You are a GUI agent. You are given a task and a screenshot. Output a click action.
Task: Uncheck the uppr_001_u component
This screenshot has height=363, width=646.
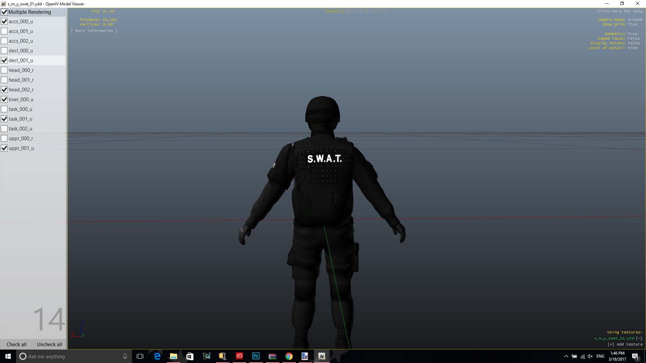(4, 148)
